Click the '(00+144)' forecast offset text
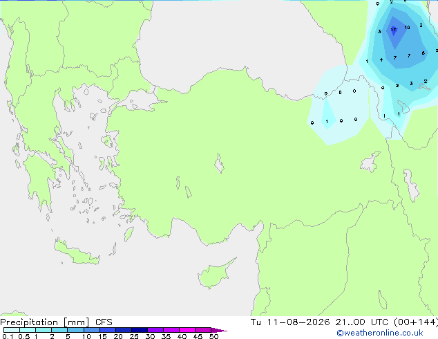Screen dimensions: 438x339 [416, 322]
